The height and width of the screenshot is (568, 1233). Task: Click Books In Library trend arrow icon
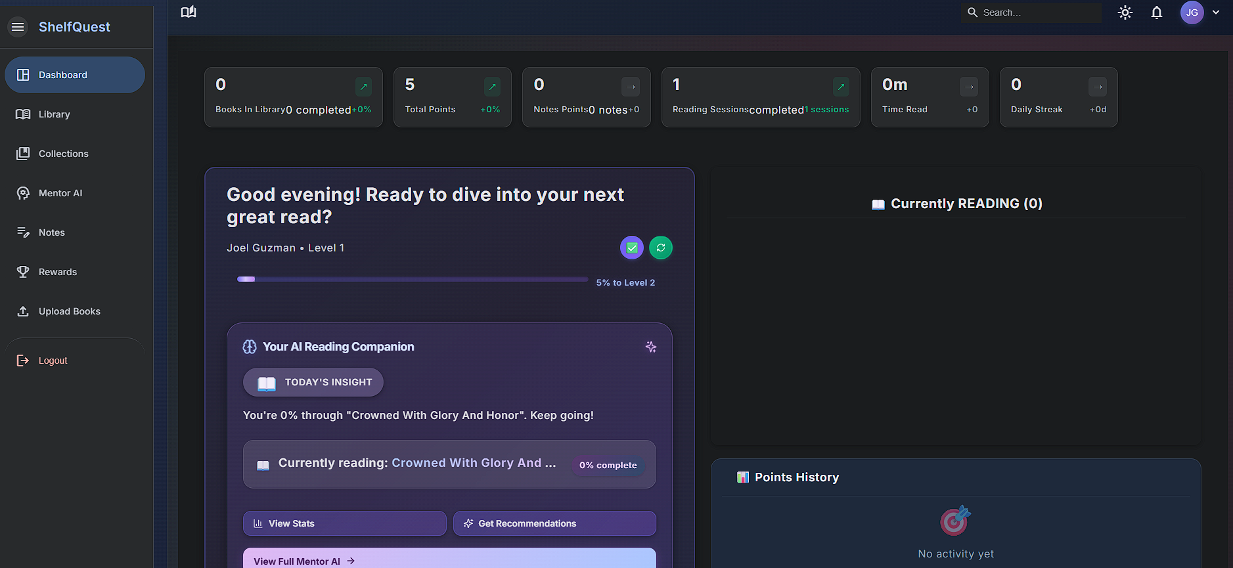pos(363,87)
